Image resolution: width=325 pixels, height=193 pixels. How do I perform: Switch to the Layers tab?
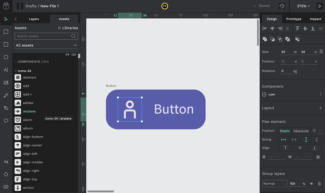[x=34, y=19]
